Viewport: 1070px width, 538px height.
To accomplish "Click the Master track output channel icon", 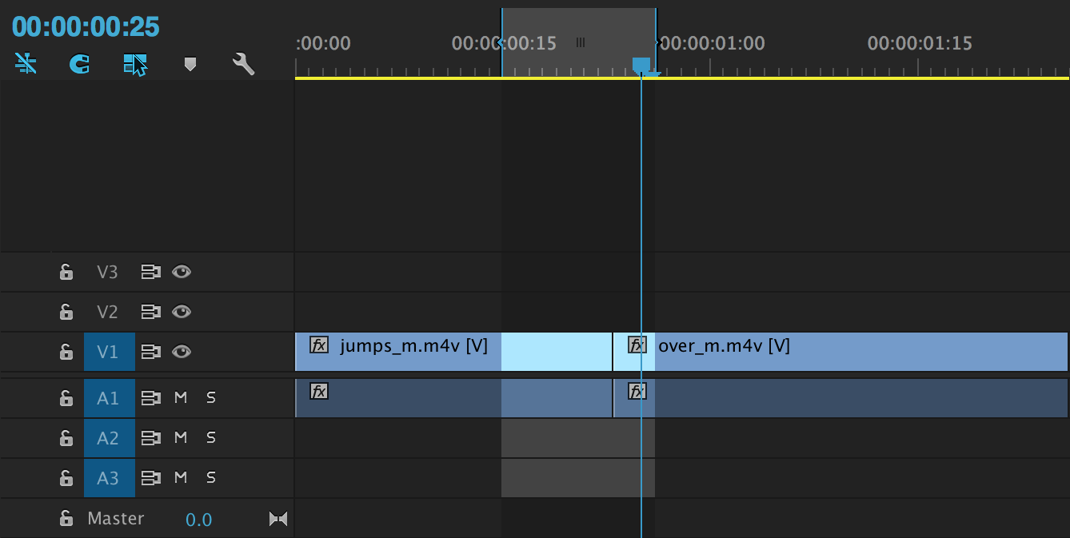I will click(277, 520).
